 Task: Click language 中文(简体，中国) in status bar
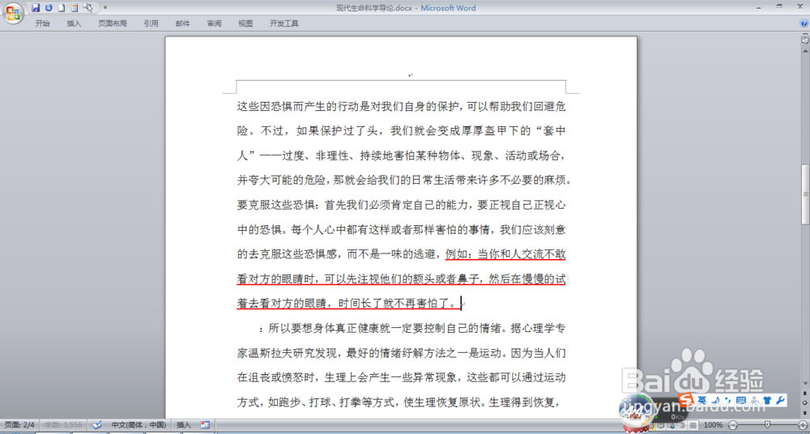139,425
